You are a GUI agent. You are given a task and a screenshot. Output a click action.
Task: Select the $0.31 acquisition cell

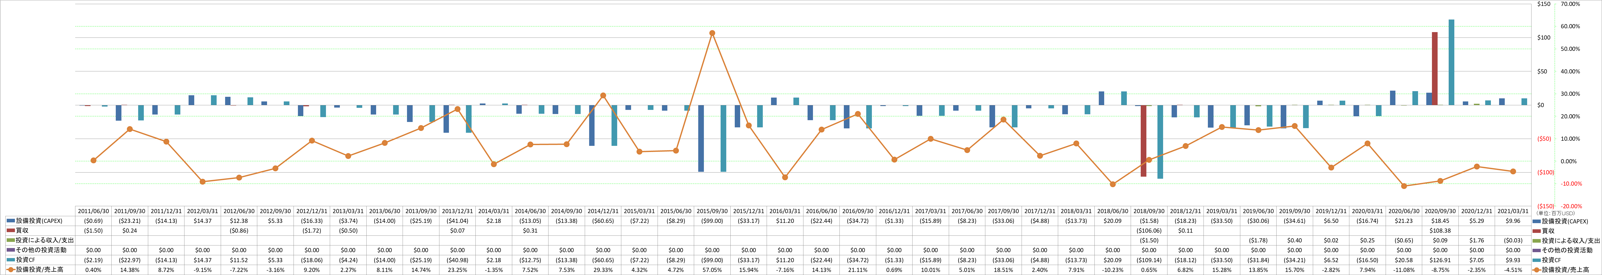[530, 230]
